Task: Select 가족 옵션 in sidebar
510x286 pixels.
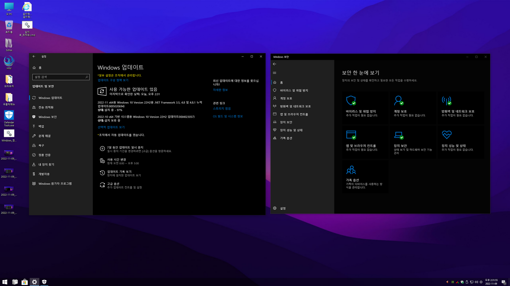Action: 303,138
